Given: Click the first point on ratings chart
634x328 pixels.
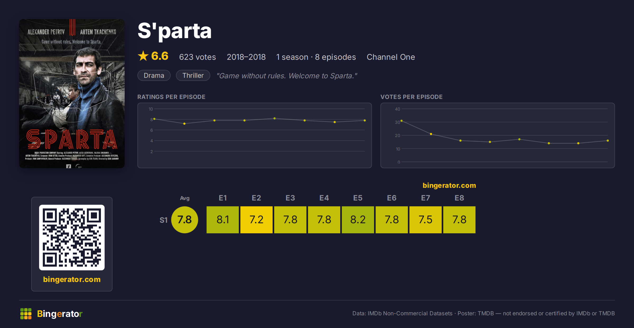Looking at the screenshot, I should pos(154,119).
